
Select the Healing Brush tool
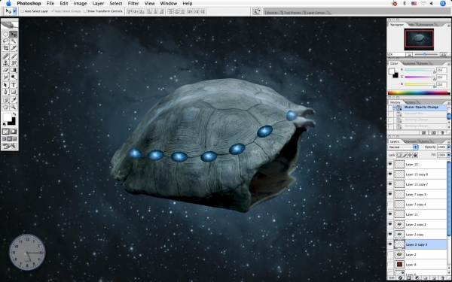[5, 56]
